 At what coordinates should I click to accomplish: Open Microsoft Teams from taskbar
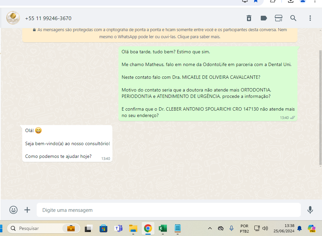coord(118,228)
